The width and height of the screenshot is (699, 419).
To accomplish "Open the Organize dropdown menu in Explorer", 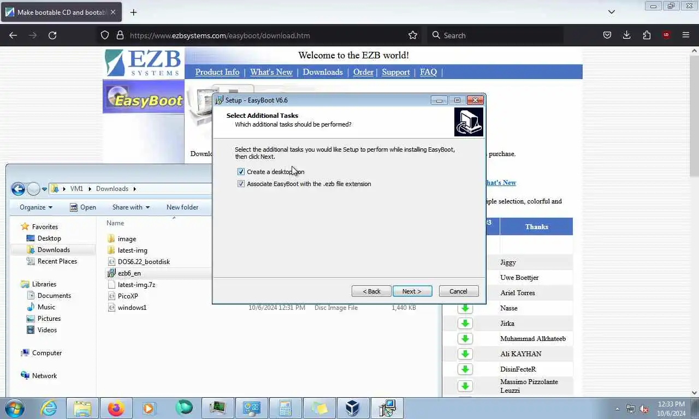I will click(36, 207).
